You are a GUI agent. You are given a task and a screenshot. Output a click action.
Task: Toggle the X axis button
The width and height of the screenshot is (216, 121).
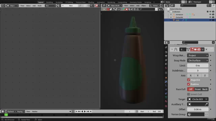[191, 75]
